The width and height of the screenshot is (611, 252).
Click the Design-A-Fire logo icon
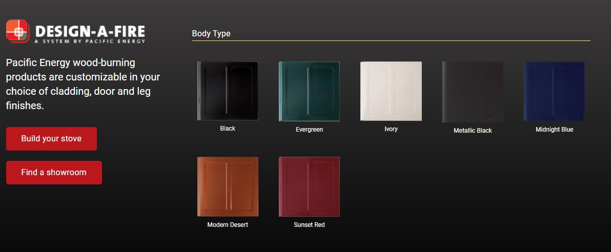pos(17,31)
